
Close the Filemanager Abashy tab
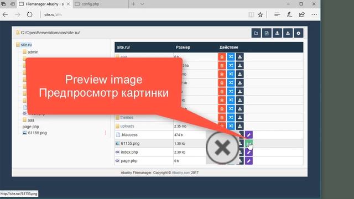[x=68, y=4]
